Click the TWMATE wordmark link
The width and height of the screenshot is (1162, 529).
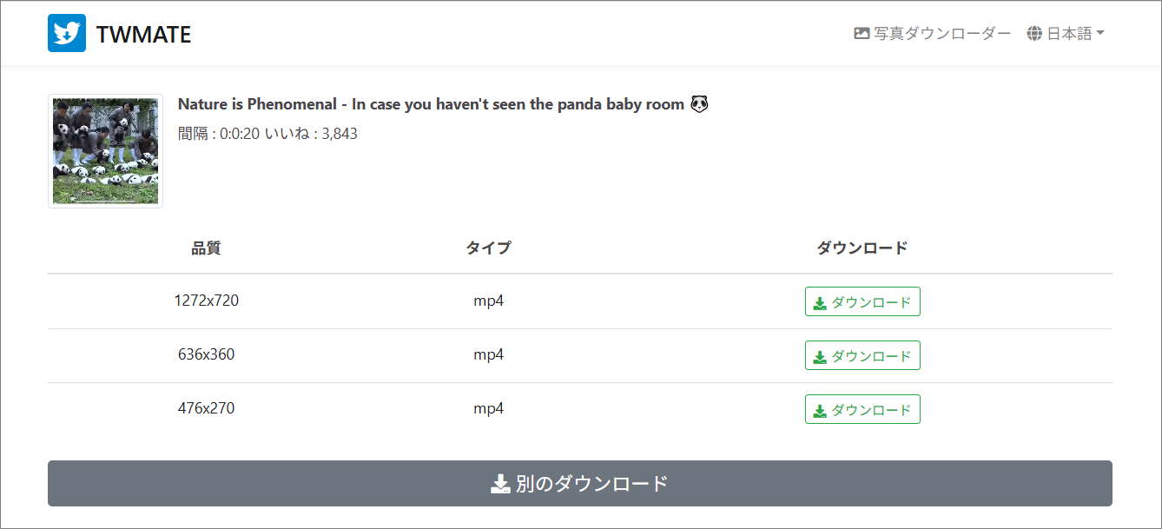click(x=144, y=32)
